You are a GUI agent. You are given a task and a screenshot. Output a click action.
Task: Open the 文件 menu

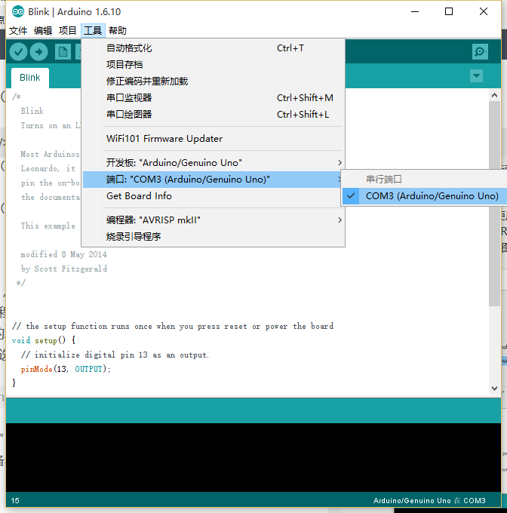(x=18, y=31)
